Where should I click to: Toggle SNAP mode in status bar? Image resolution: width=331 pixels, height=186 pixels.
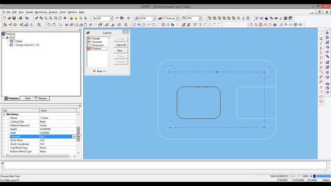[x=292, y=176]
